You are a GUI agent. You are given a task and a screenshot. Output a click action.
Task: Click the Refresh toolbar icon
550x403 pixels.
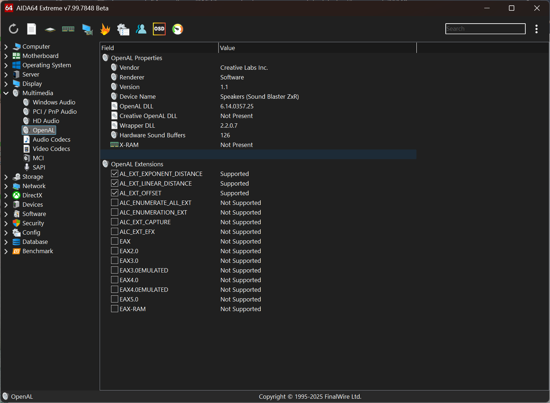(14, 29)
